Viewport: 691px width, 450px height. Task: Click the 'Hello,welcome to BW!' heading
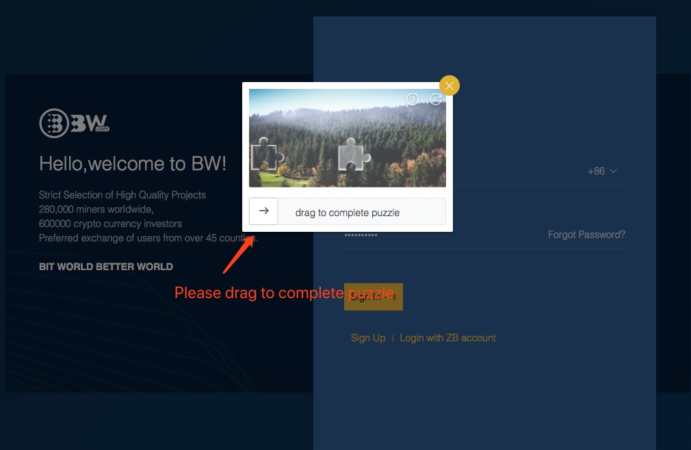coord(133,163)
